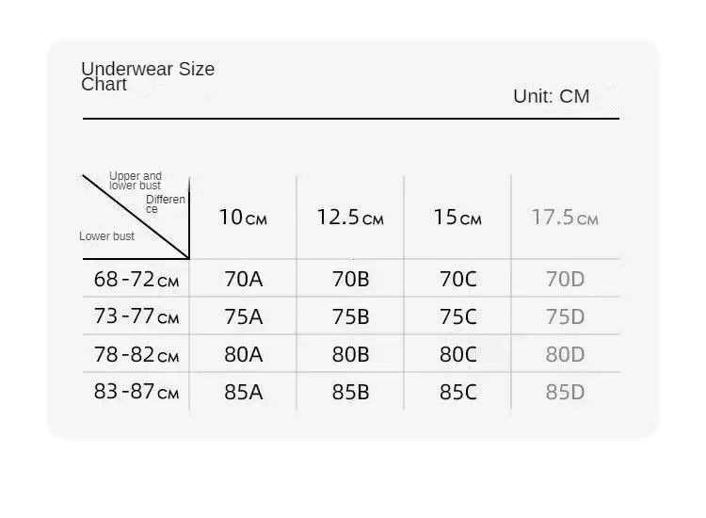Click the 70A size cell
Screen dimensions: 706x518
click(244, 280)
